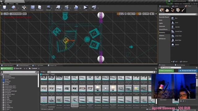Select the Volumes category
Screen dimensions: 198x111
coord(161,36)
